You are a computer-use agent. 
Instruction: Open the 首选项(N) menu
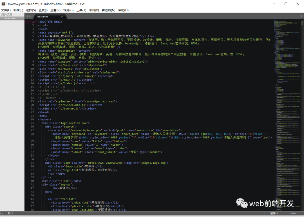[x=108, y=10]
